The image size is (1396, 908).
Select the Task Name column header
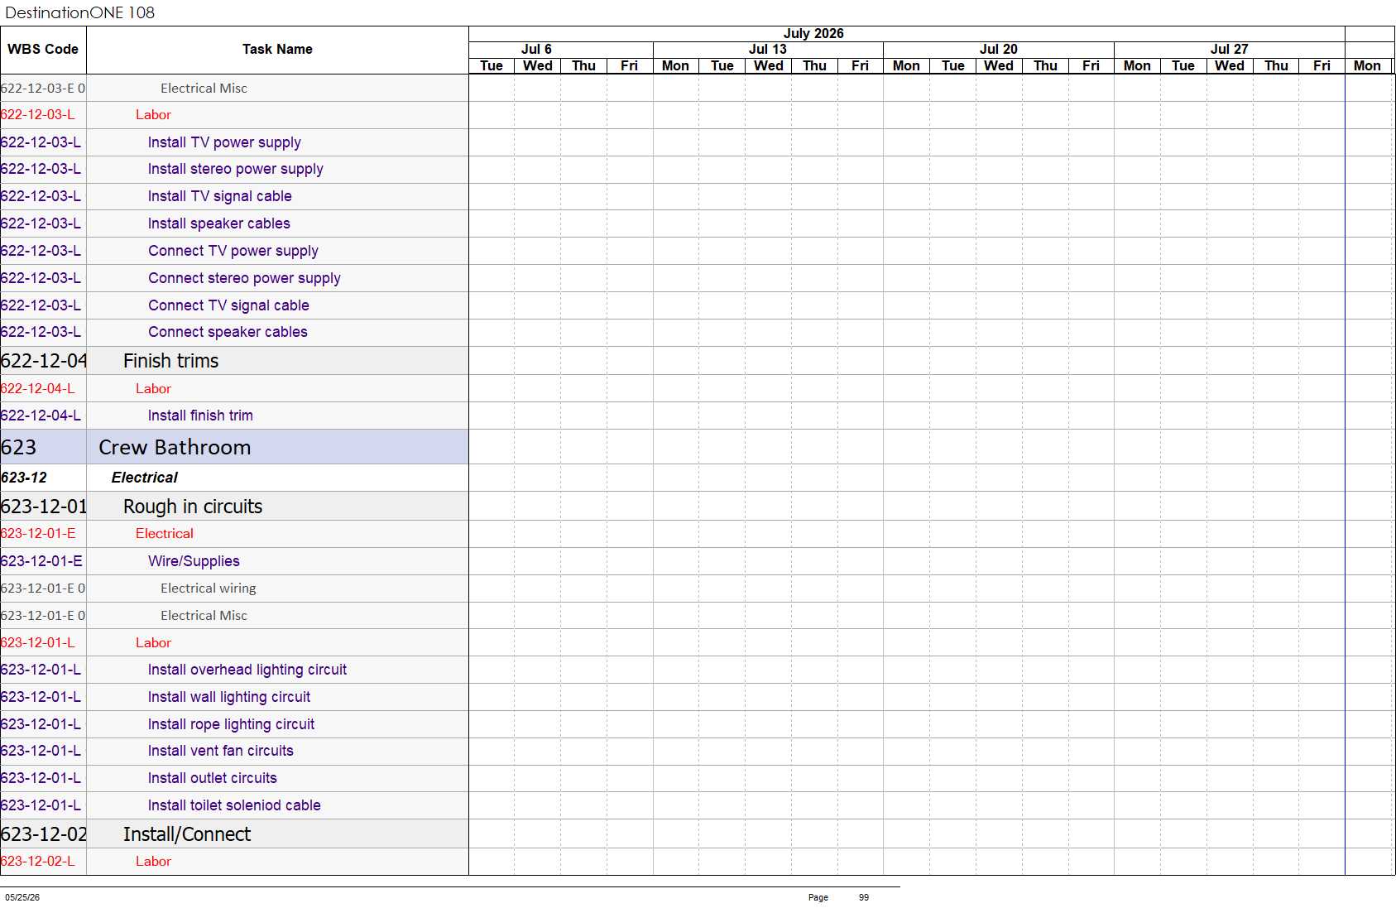pos(277,50)
